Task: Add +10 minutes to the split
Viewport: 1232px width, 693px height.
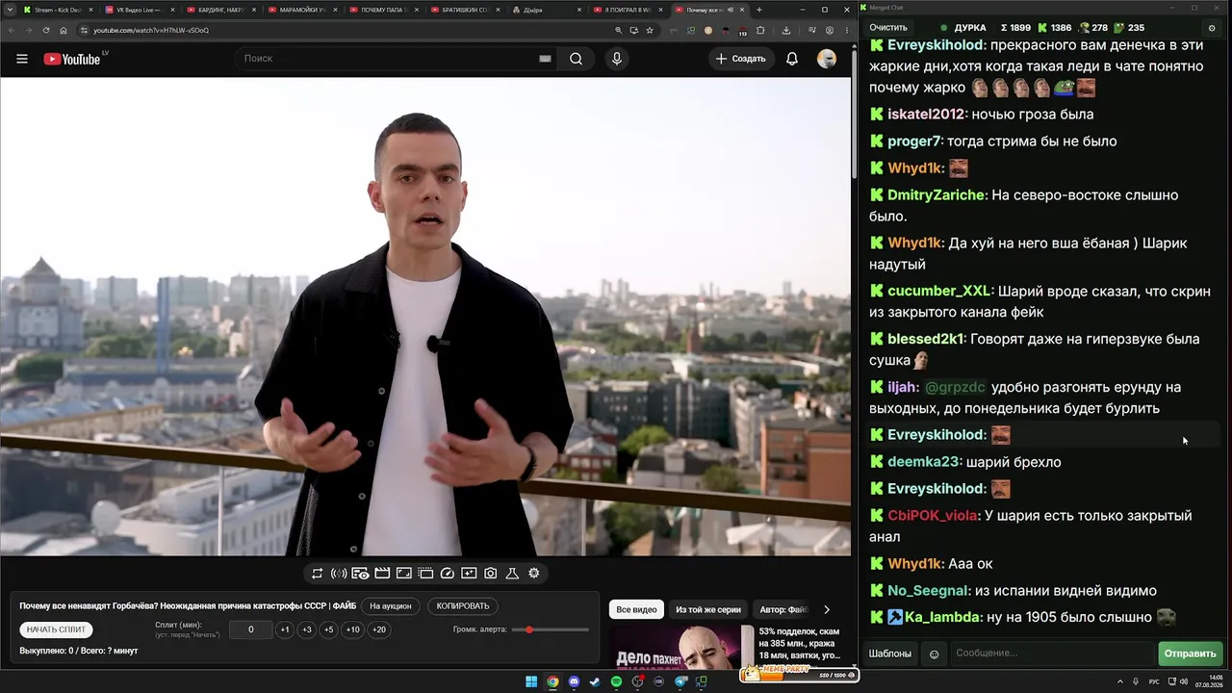Action: [x=353, y=629]
